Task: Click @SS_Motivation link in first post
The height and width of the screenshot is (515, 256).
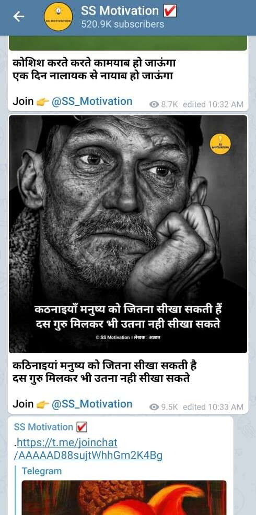Action: [92, 101]
